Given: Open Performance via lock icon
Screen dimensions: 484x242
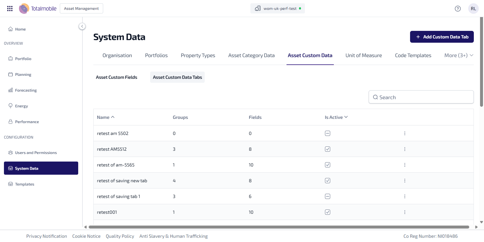Looking at the screenshot, I should (11, 122).
